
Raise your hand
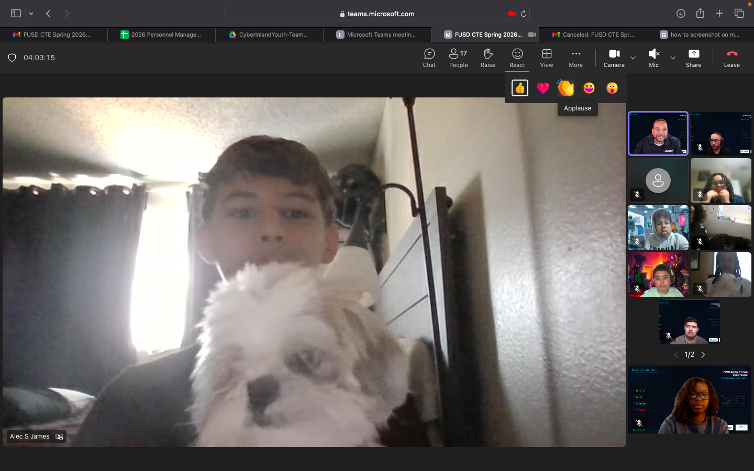pyautogui.click(x=487, y=58)
